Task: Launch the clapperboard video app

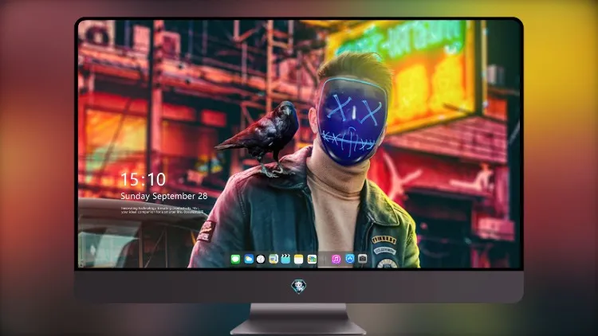Action: 285,260
